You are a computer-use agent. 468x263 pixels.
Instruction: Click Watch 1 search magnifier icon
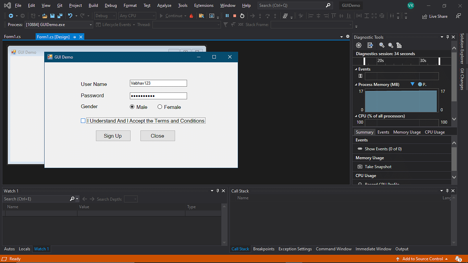72,199
